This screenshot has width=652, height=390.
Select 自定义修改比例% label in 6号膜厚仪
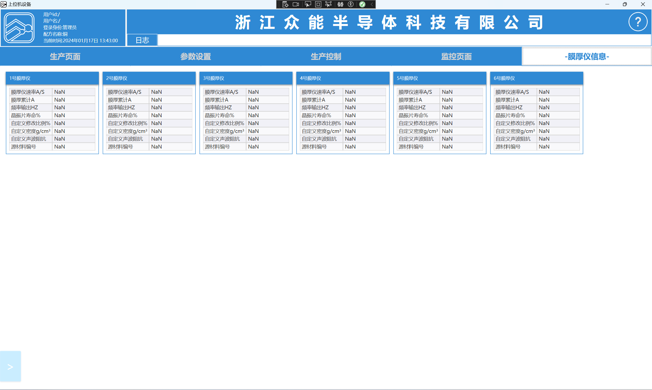(x=515, y=123)
